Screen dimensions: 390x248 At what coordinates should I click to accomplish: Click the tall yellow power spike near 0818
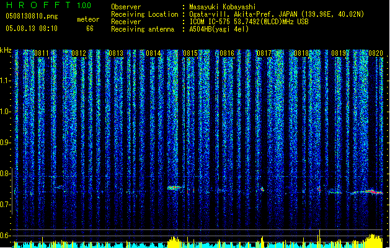(319, 239)
